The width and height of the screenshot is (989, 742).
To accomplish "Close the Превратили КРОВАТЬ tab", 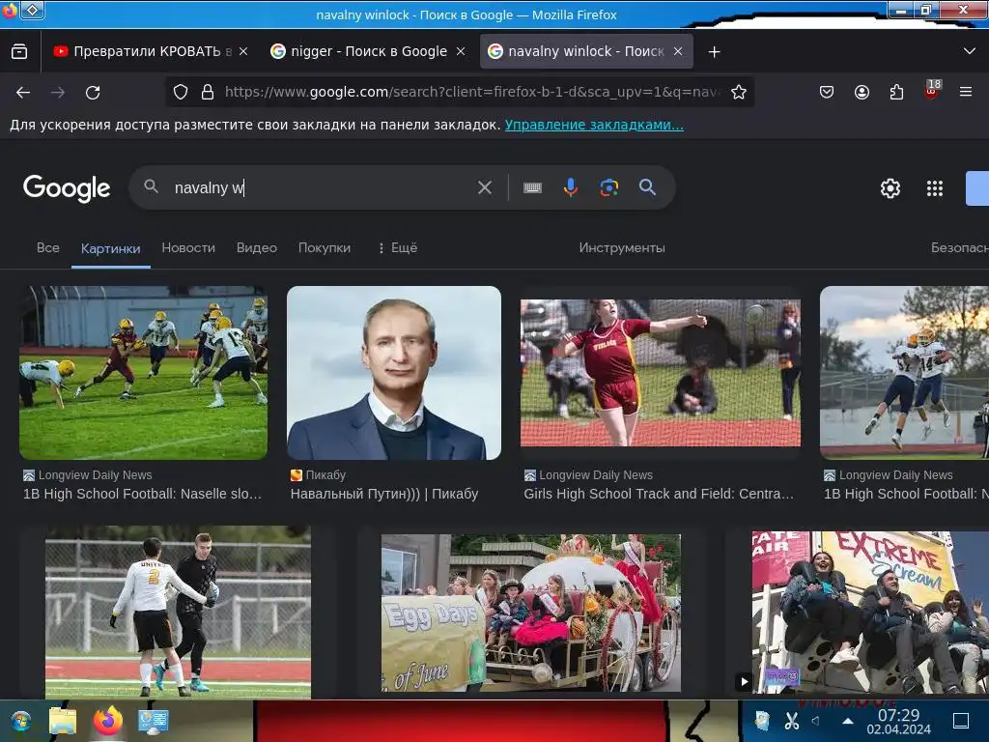I will click(x=243, y=51).
